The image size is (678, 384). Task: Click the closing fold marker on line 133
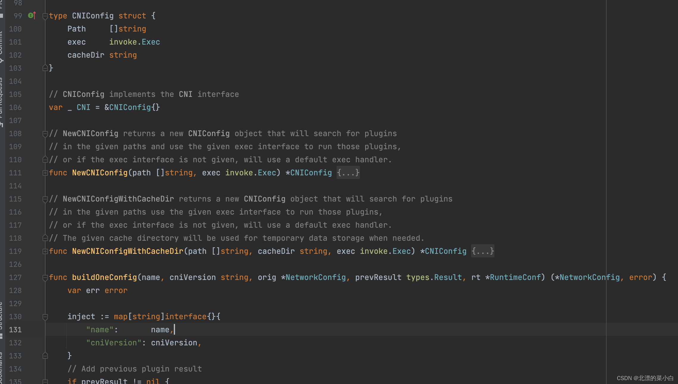45,356
